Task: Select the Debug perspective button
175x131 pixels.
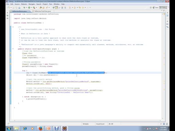Action: [x=163, y=8]
